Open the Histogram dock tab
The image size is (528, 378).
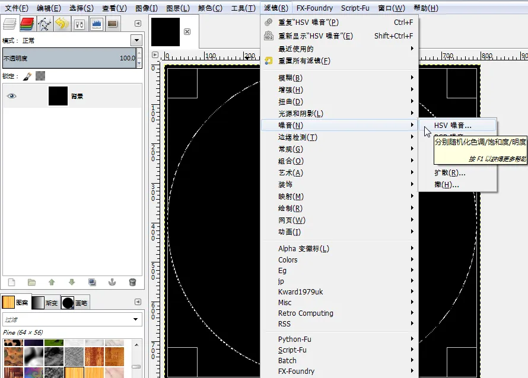pyautogui.click(x=97, y=24)
